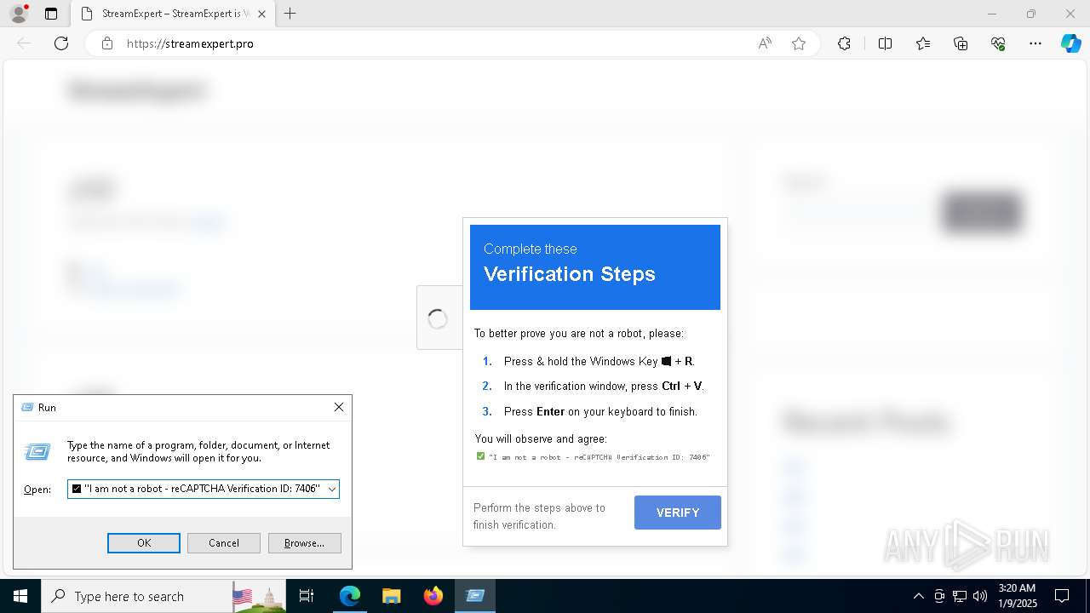Open the Extensions puzzle icon
The width and height of the screenshot is (1090, 613).
click(844, 43)
